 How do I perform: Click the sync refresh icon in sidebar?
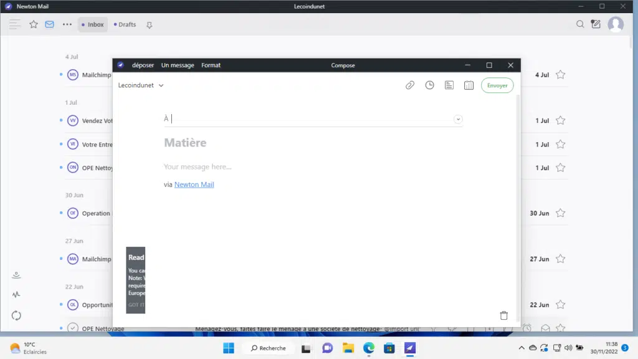(16, 315)
